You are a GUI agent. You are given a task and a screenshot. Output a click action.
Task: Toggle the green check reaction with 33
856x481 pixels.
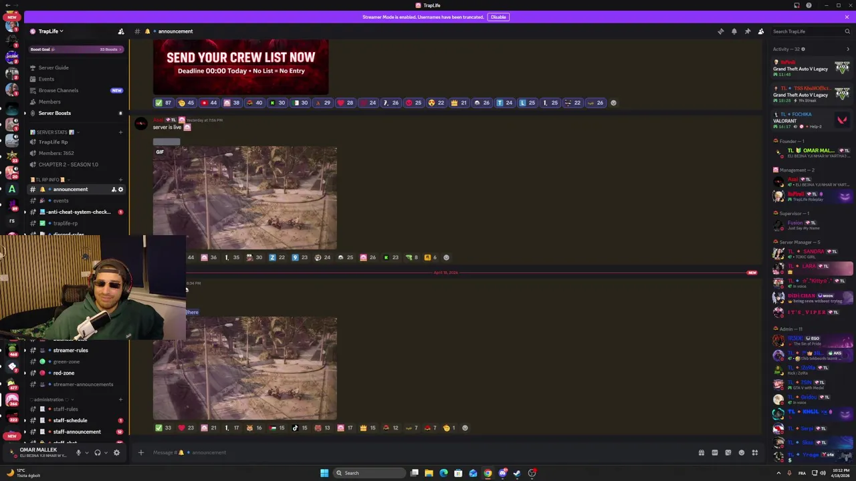click(163, 428)
